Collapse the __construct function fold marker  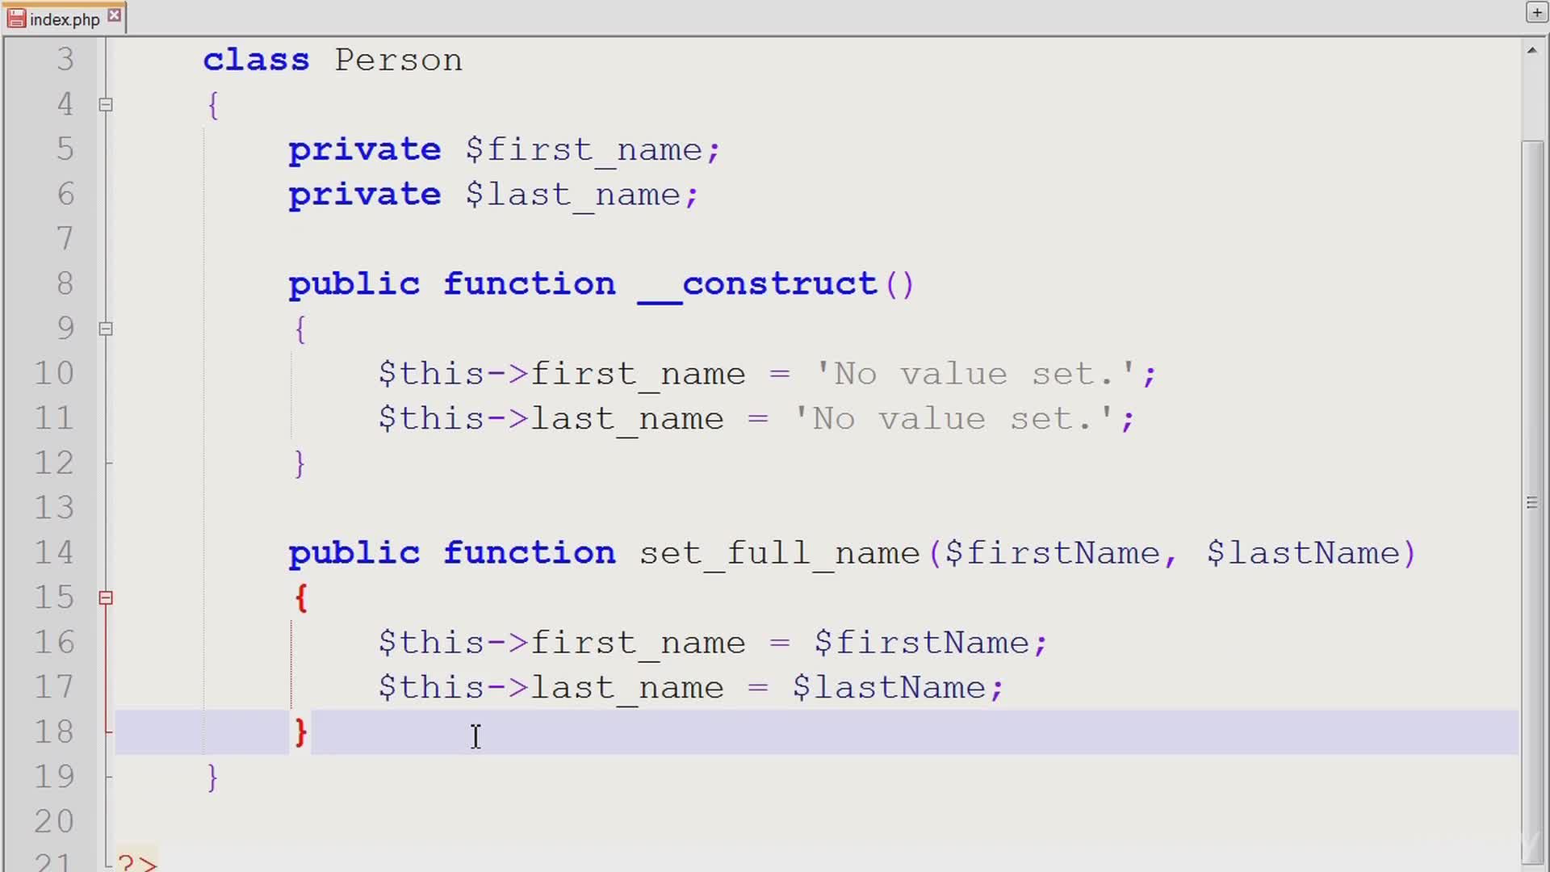106,329
